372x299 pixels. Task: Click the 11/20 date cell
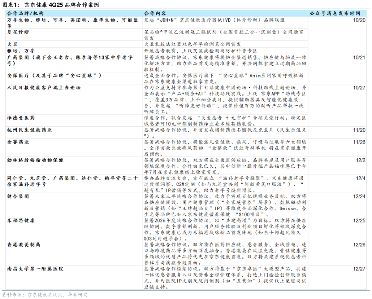[359, 130]
